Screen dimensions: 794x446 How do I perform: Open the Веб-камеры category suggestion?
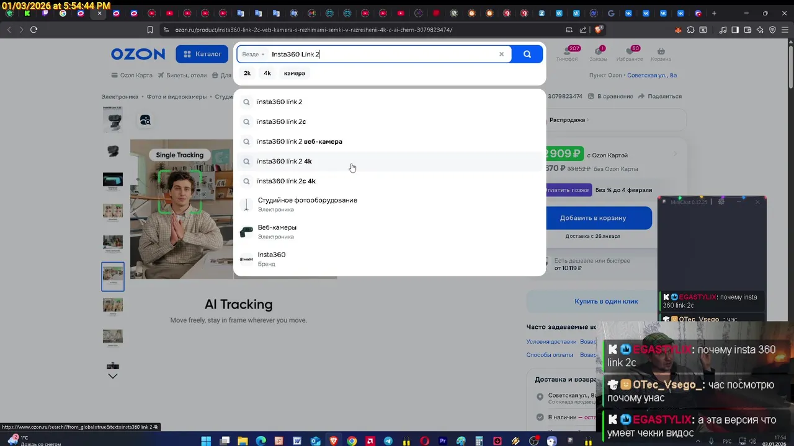pyautogui.click(x=390, y=232)
